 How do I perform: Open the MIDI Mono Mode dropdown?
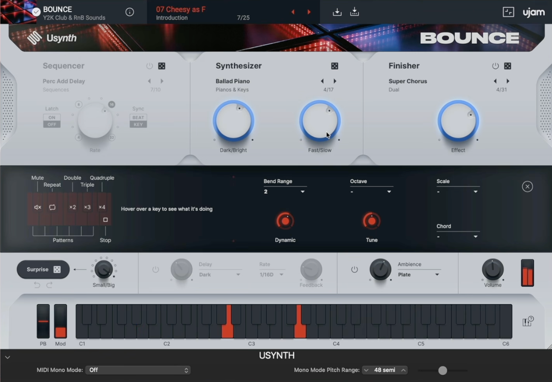(138, 370)
